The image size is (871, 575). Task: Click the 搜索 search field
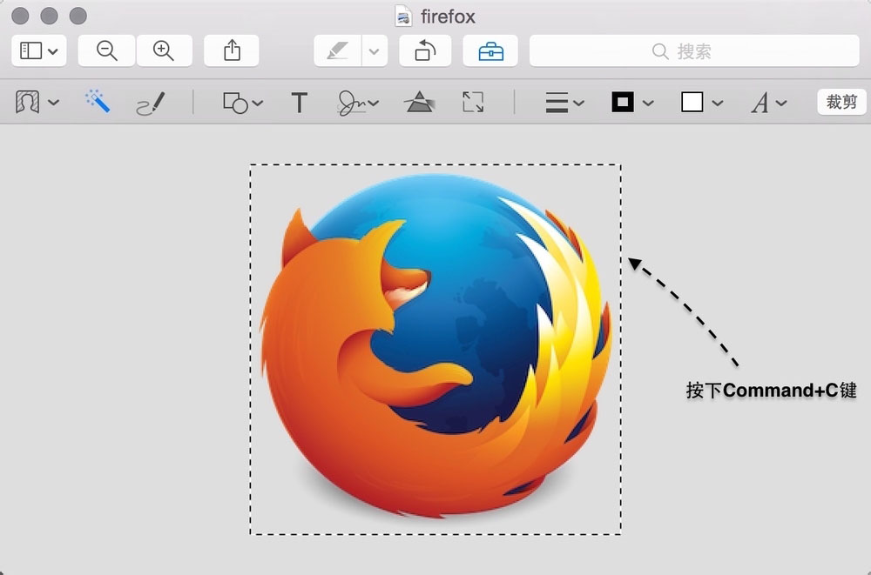click(x=693, y=51)
